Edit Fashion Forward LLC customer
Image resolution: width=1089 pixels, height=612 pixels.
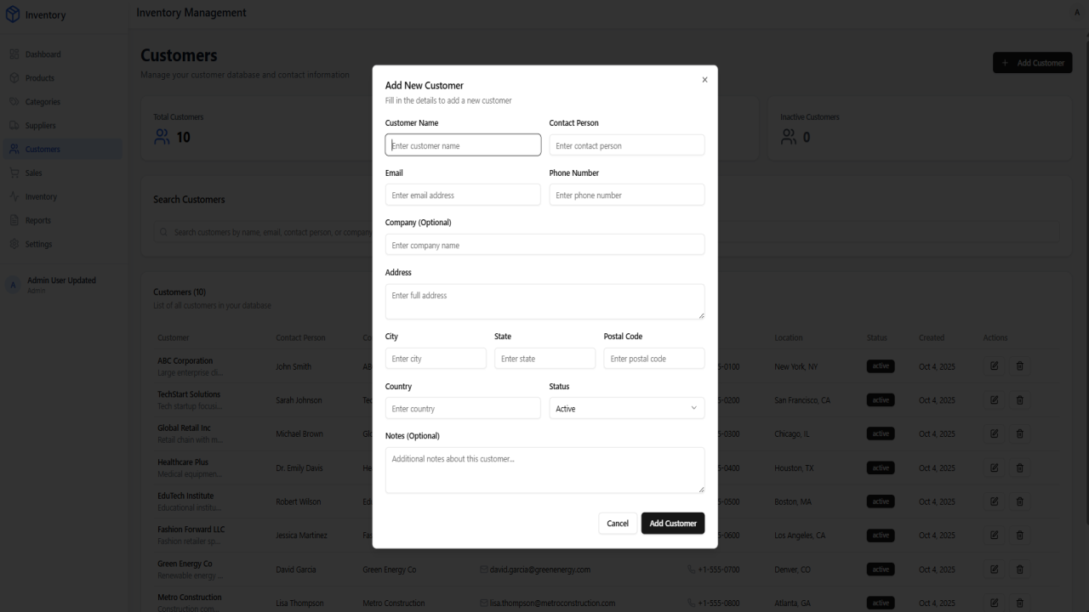[994, 535]
